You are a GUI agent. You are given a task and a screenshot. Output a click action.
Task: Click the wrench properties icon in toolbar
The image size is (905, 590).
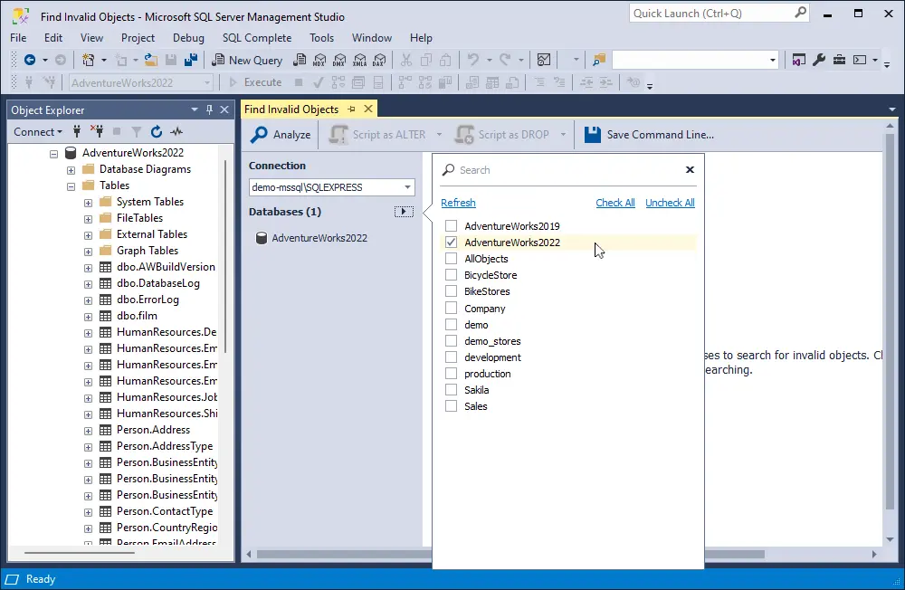coord(819,60)
